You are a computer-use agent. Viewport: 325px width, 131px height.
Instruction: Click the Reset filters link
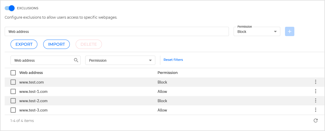click(x=173, y=60)
